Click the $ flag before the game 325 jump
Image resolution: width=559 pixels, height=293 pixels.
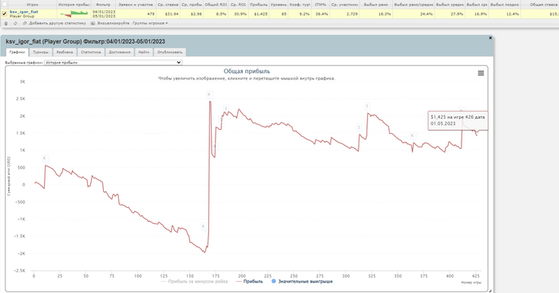[x=359, y=127]
